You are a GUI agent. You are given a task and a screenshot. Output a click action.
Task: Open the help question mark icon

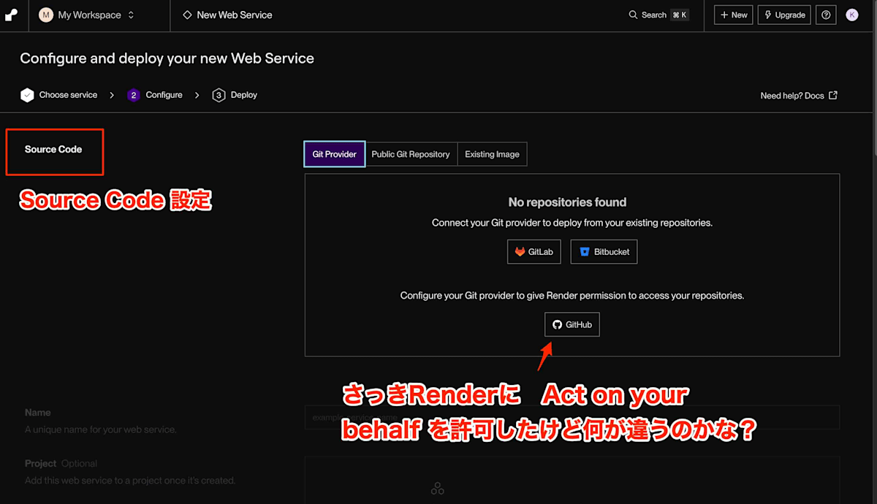tap(826, 15)
